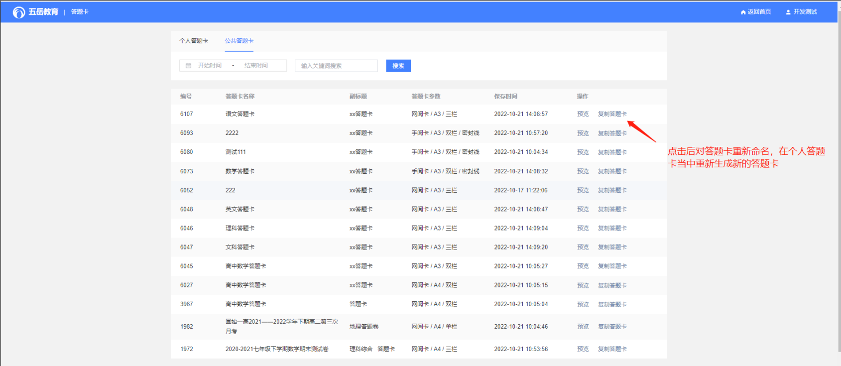
Task: Preview the 语文答题卡 row 6107
Action: tap(583, 114)
